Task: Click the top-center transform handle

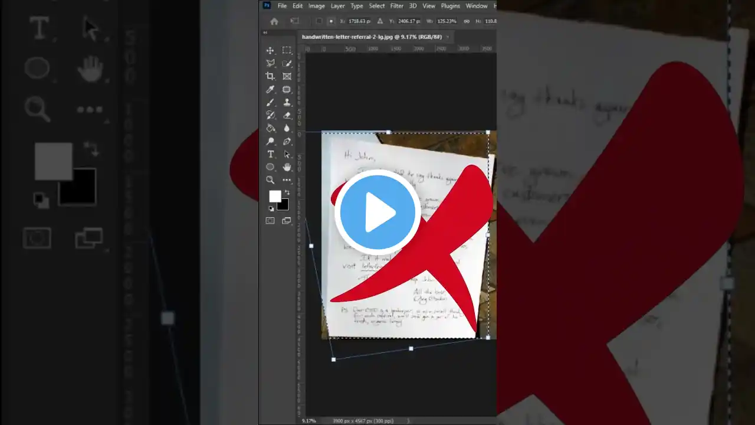Action: (388, 132)
